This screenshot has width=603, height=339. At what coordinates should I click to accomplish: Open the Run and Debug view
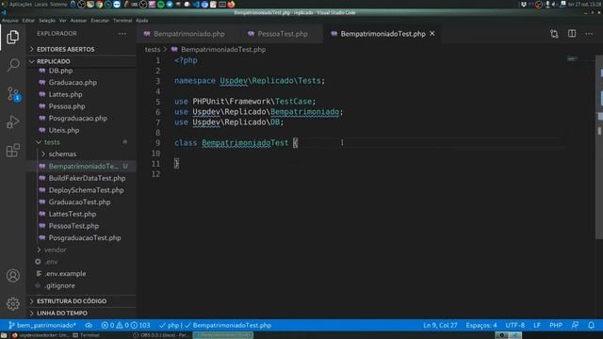(12, 121)
